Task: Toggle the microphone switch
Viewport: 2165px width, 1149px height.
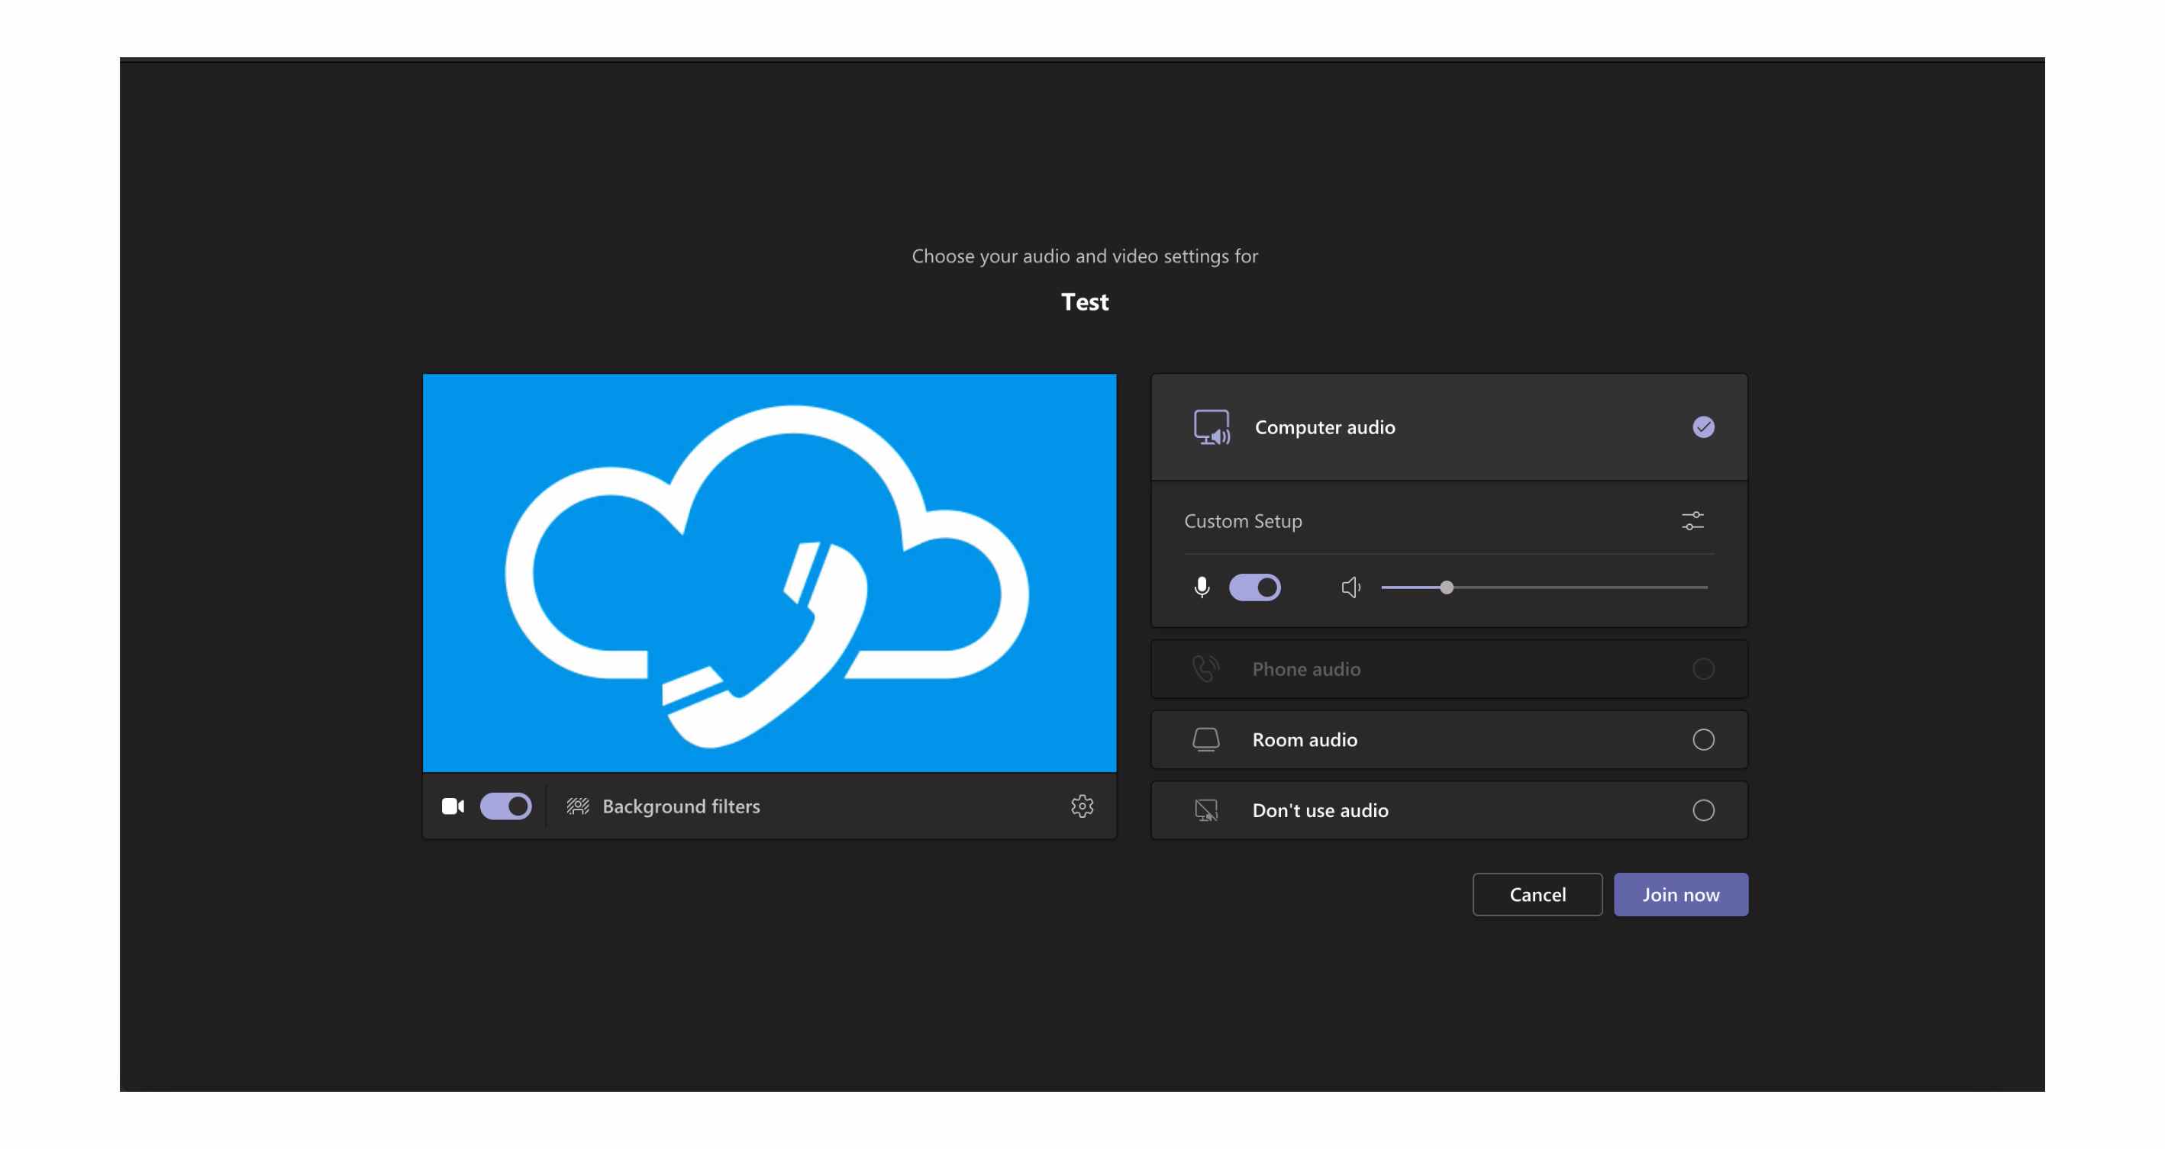Action: [x=1255, y=587]
